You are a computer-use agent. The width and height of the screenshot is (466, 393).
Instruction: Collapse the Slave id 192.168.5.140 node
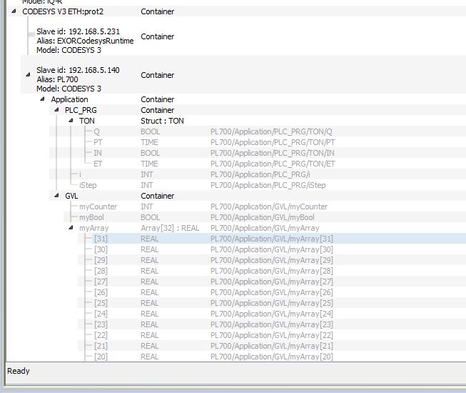28,75
